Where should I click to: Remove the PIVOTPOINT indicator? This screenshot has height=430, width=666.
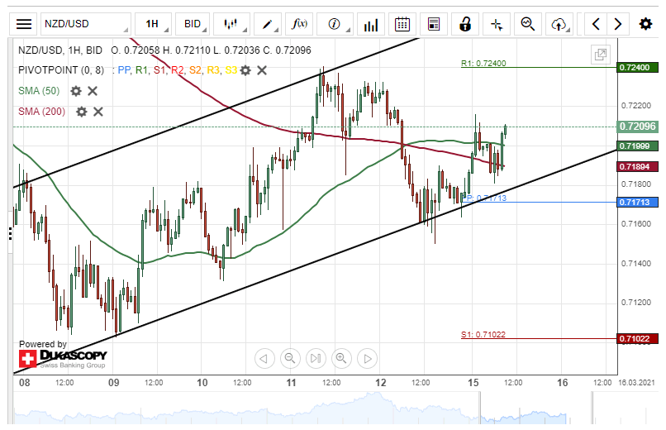pyautogui.click(x=261, y=70)
